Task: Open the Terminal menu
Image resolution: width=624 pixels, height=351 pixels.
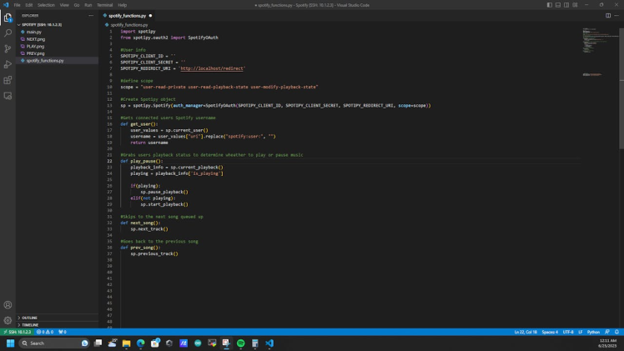Action: click(104, 5)
